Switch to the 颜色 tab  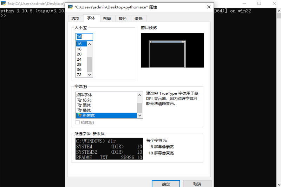click(x=123, y=19)
